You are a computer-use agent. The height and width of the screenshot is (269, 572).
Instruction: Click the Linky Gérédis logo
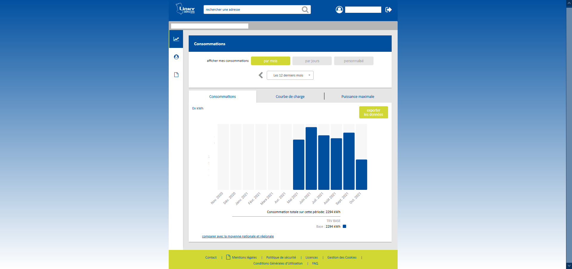tap(185, 9)
